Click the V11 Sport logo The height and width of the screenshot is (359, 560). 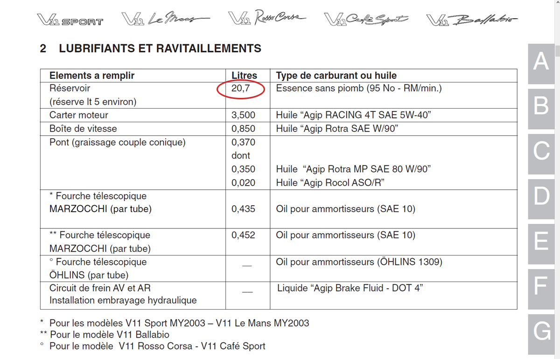point(70,20)
